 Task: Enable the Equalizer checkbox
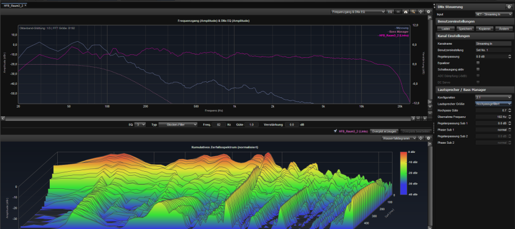(x=478, y=63)
